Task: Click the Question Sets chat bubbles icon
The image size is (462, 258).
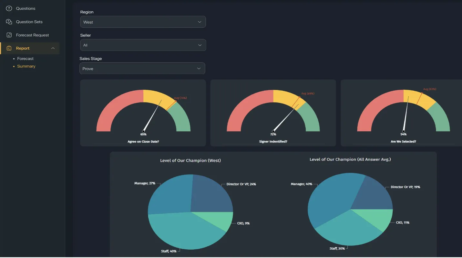Action: click(9, 22)
